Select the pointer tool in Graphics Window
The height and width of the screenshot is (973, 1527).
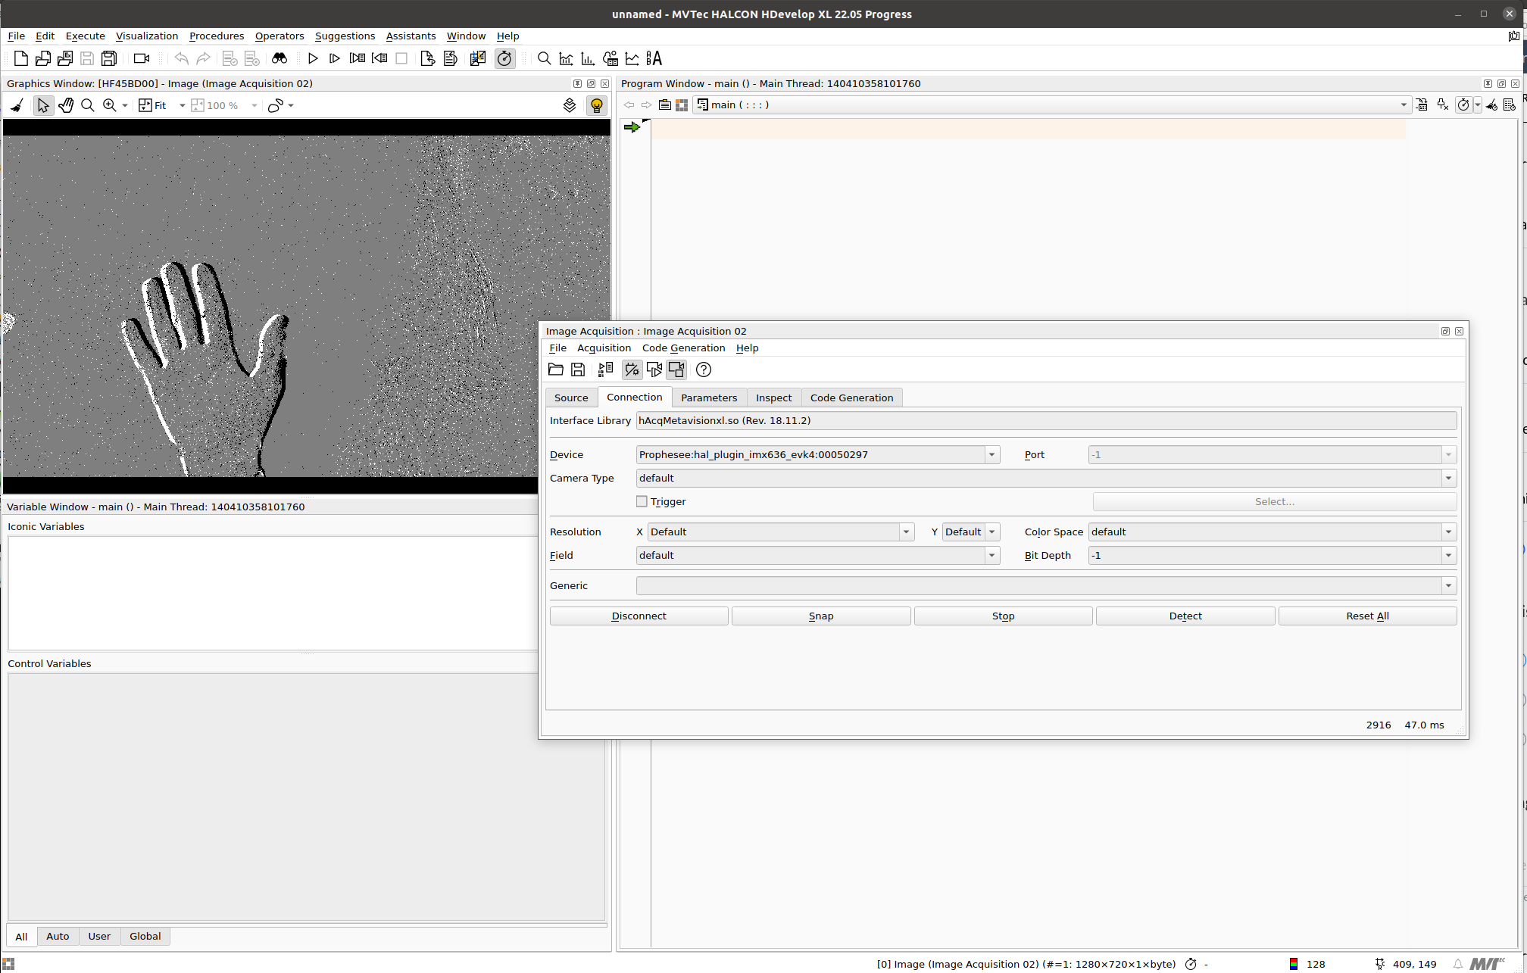click(43, 105)
